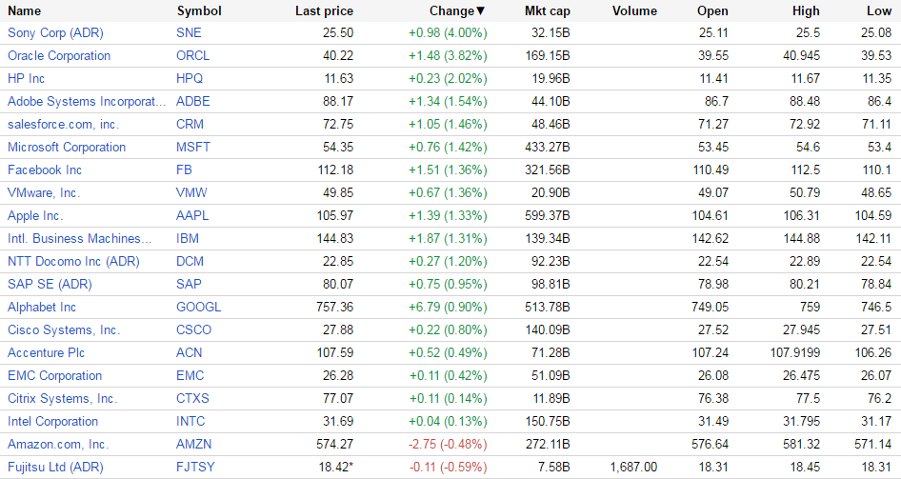
Task: Click the Last price column header
Action: click(324, 11)
